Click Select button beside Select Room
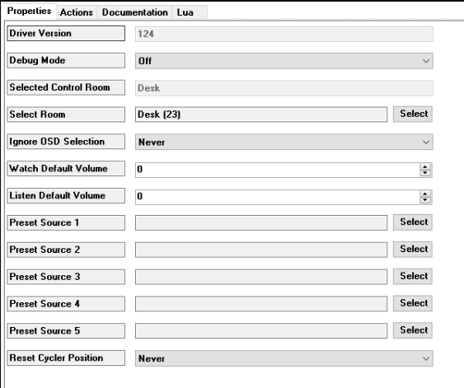This screenshot has height=388, width=464. 413,114
